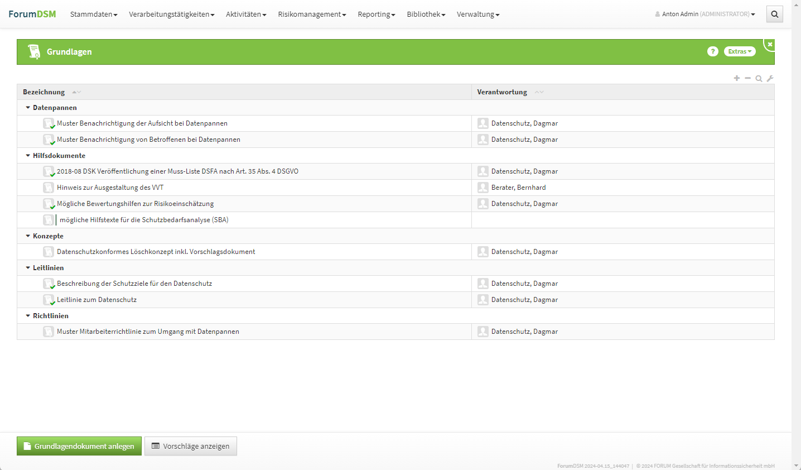The width and height of the screenshot is (801, 470).
Task: Open the Stammdaten menu
Action: (x=94, y=15)
